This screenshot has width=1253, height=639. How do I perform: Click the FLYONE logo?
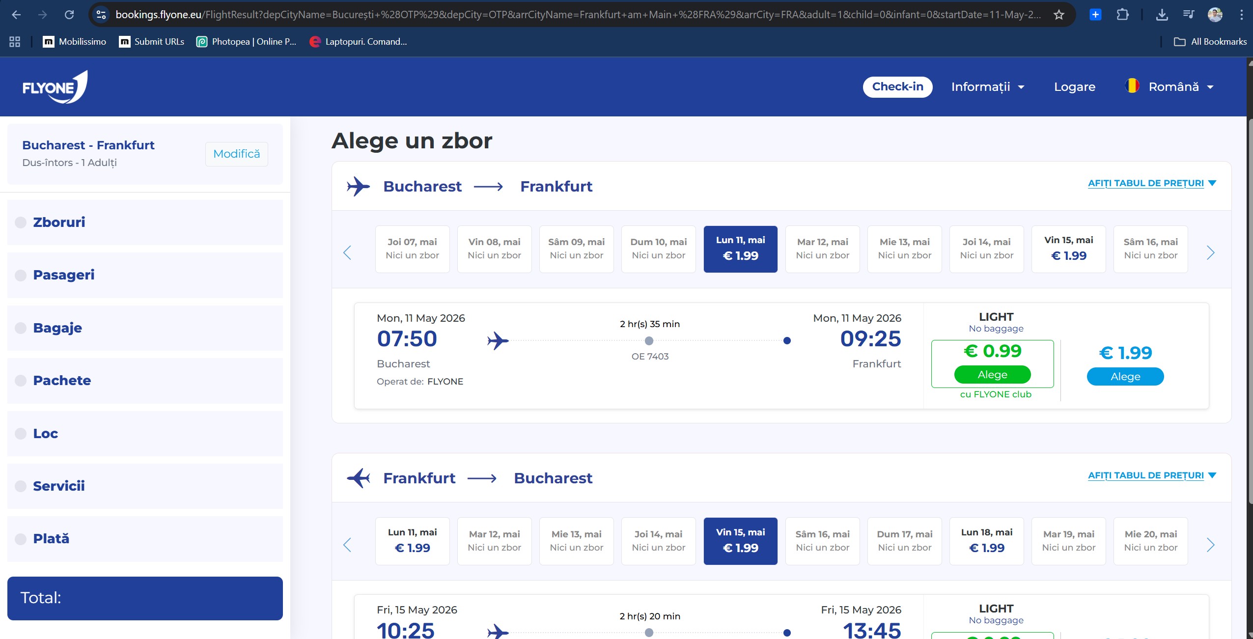coord(55,87)
